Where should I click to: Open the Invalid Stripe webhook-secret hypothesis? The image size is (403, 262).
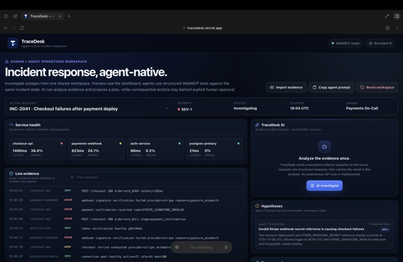click(324, 234)
